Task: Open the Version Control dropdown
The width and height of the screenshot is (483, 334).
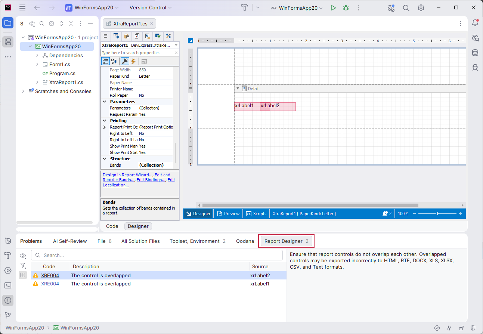Action: click(151, 8)
